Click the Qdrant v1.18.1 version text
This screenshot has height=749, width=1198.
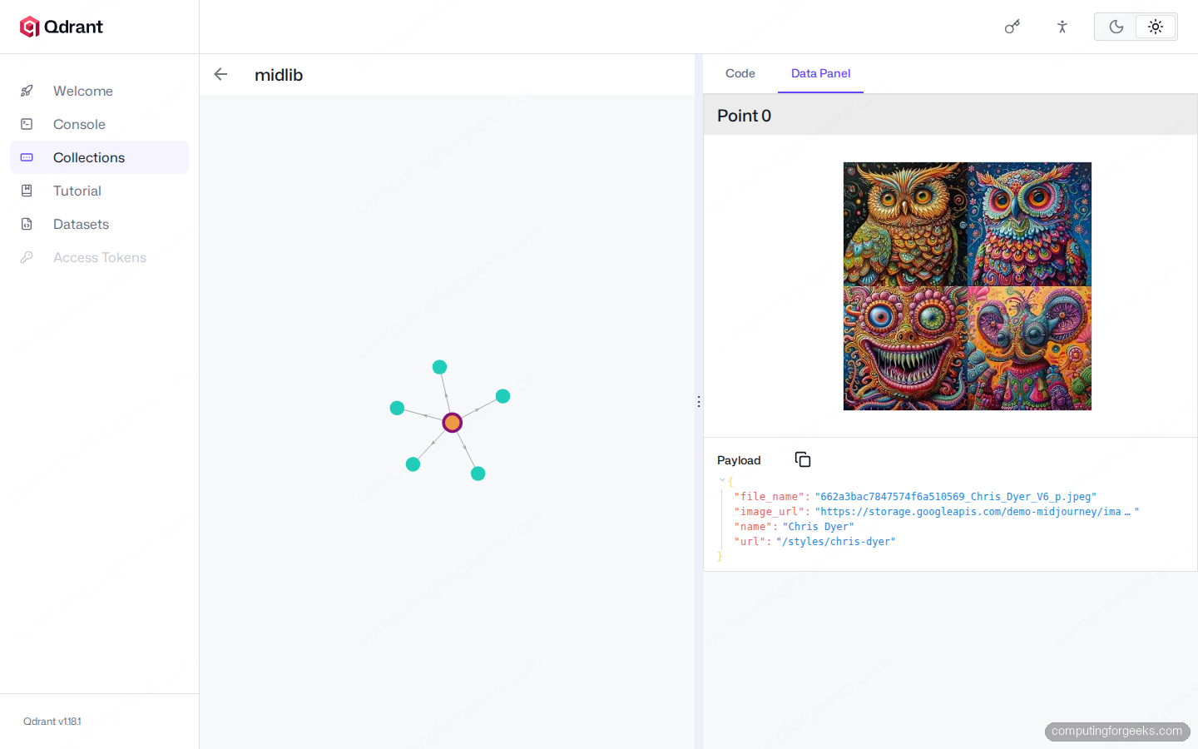52,722
